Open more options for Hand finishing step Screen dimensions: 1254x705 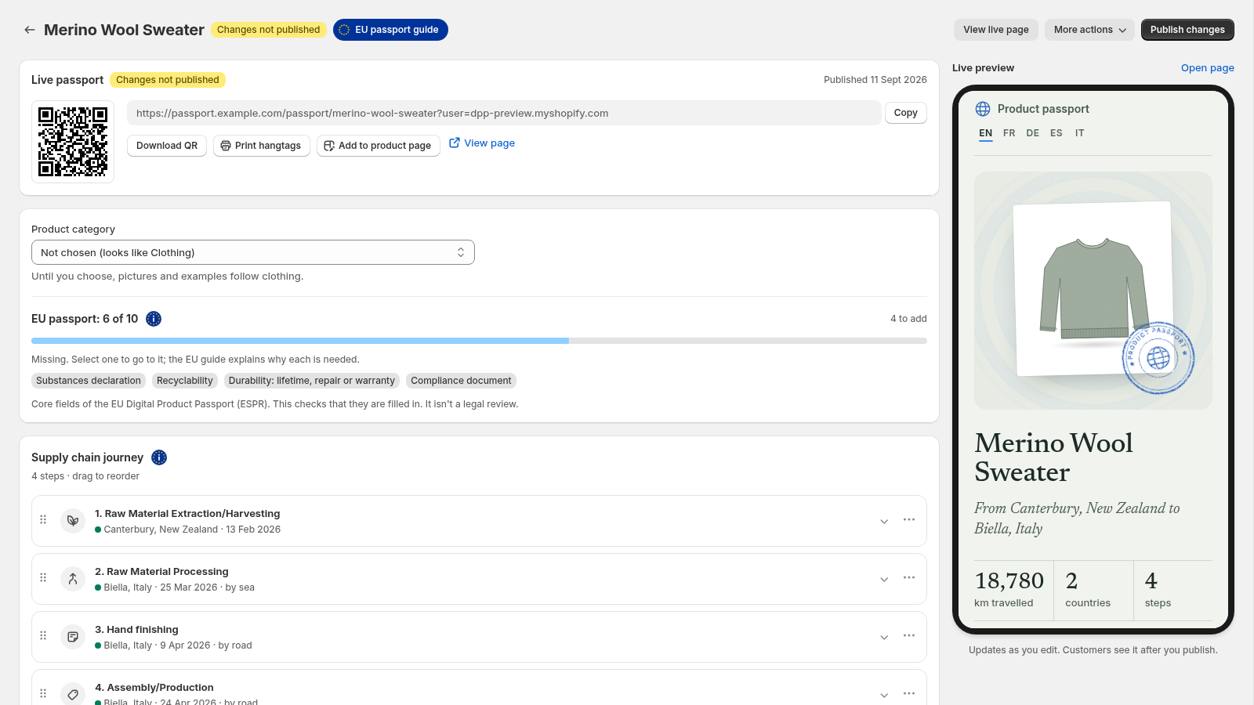coord(909,635)
